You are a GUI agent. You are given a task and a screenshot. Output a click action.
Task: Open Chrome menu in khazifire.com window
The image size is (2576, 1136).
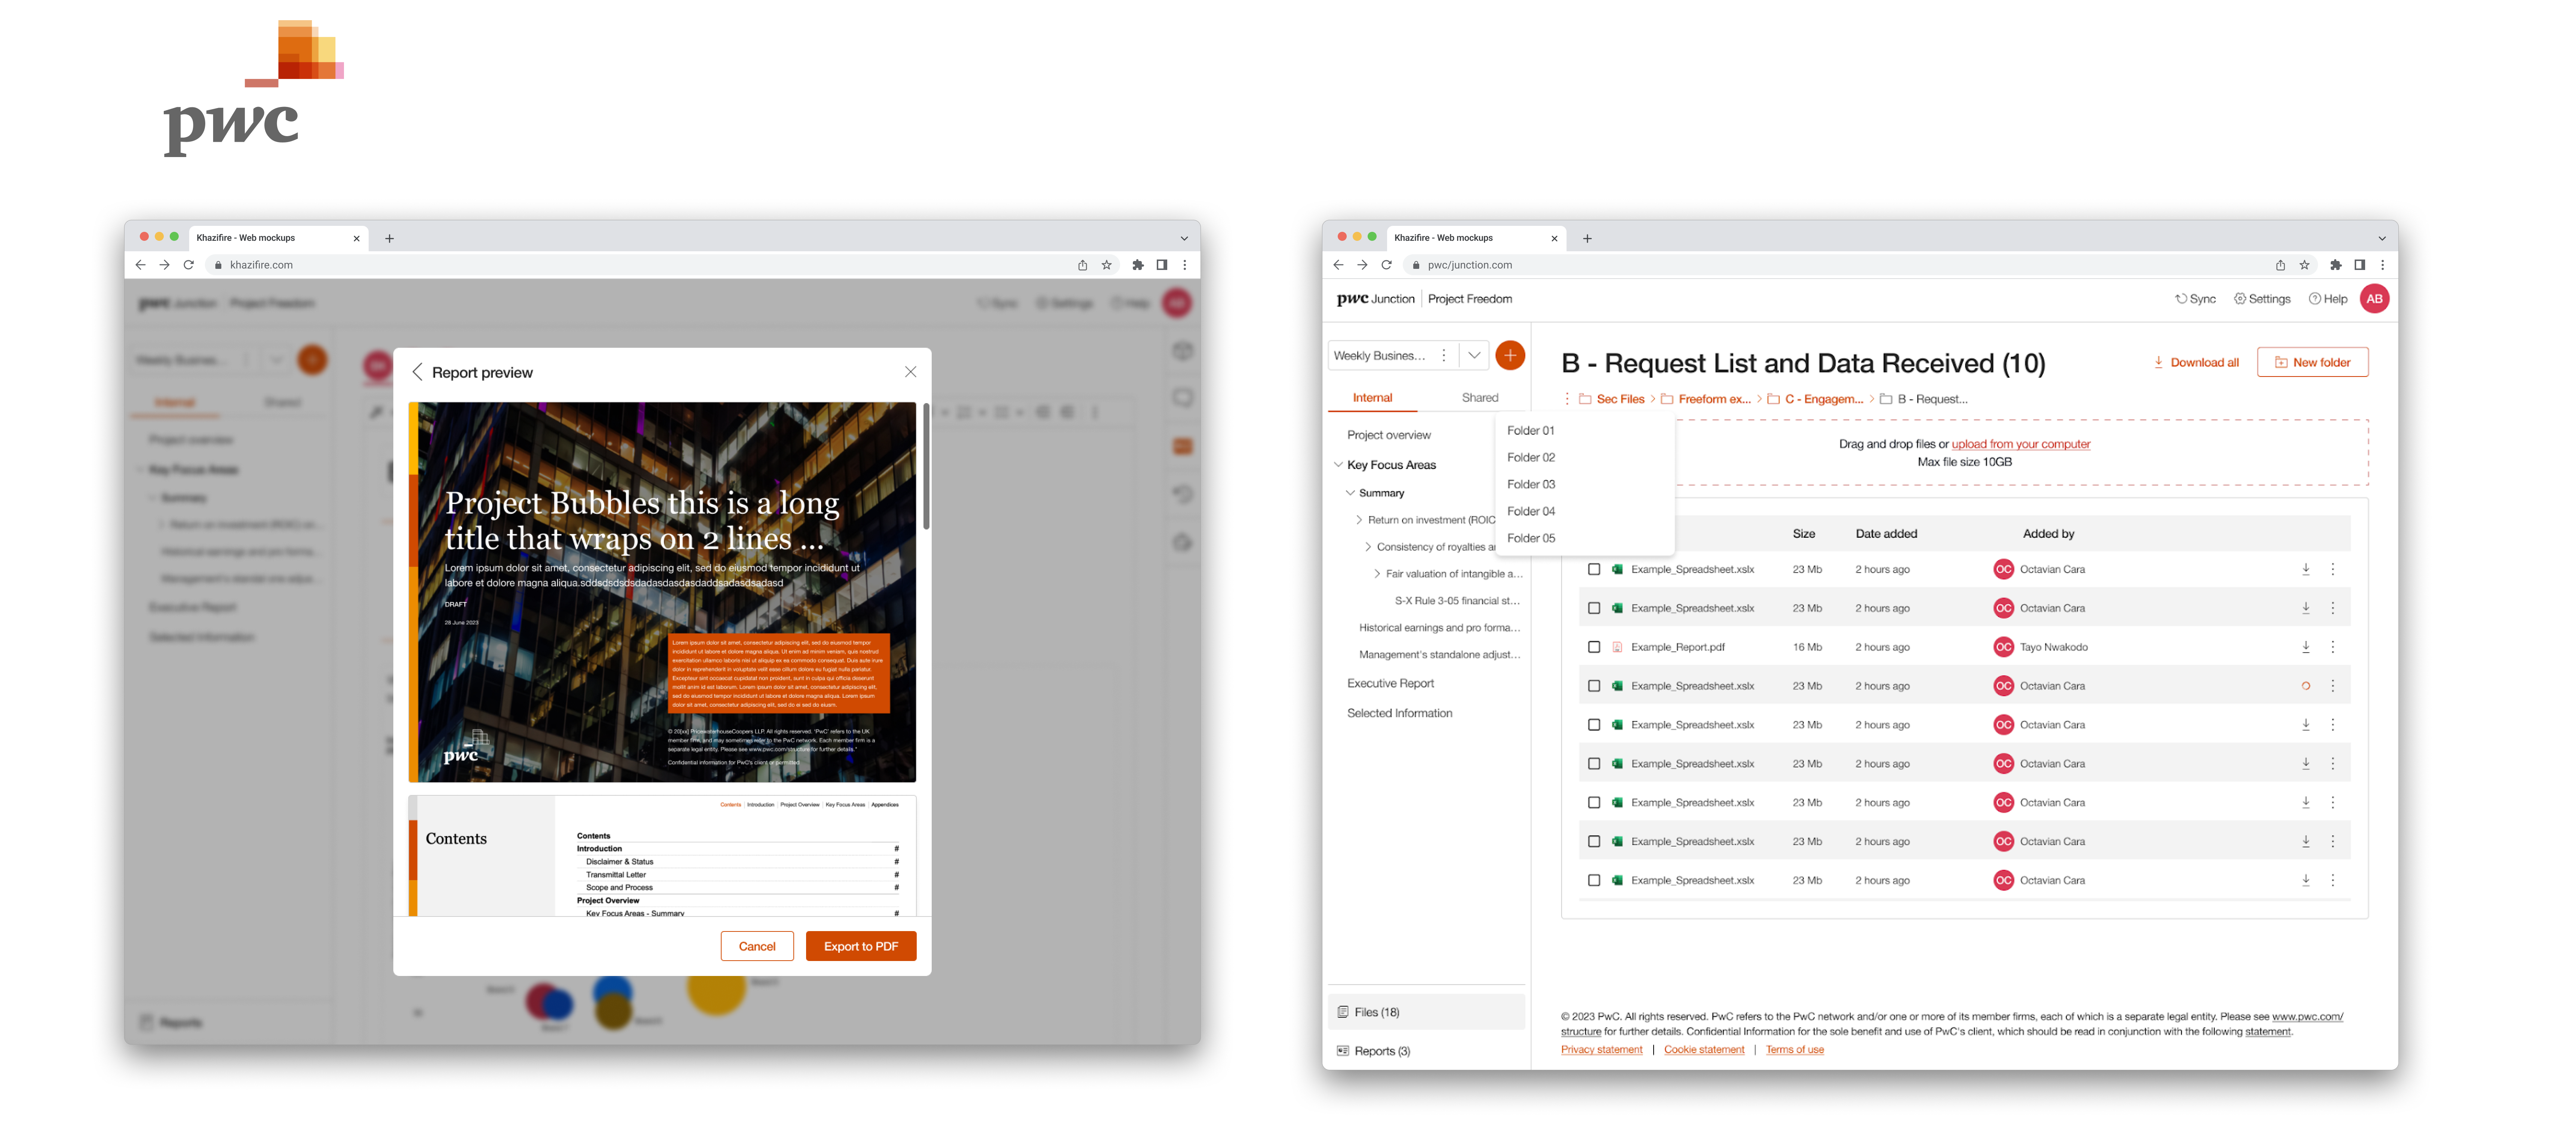[1185, 265]
